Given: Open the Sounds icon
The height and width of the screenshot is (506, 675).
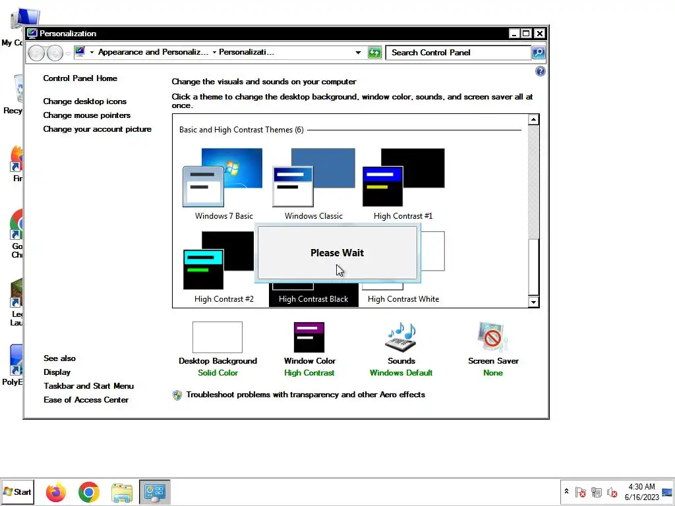Looking at the screenshot, I should click(401, 337).
